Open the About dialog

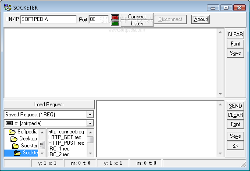(x=200, y=19)
